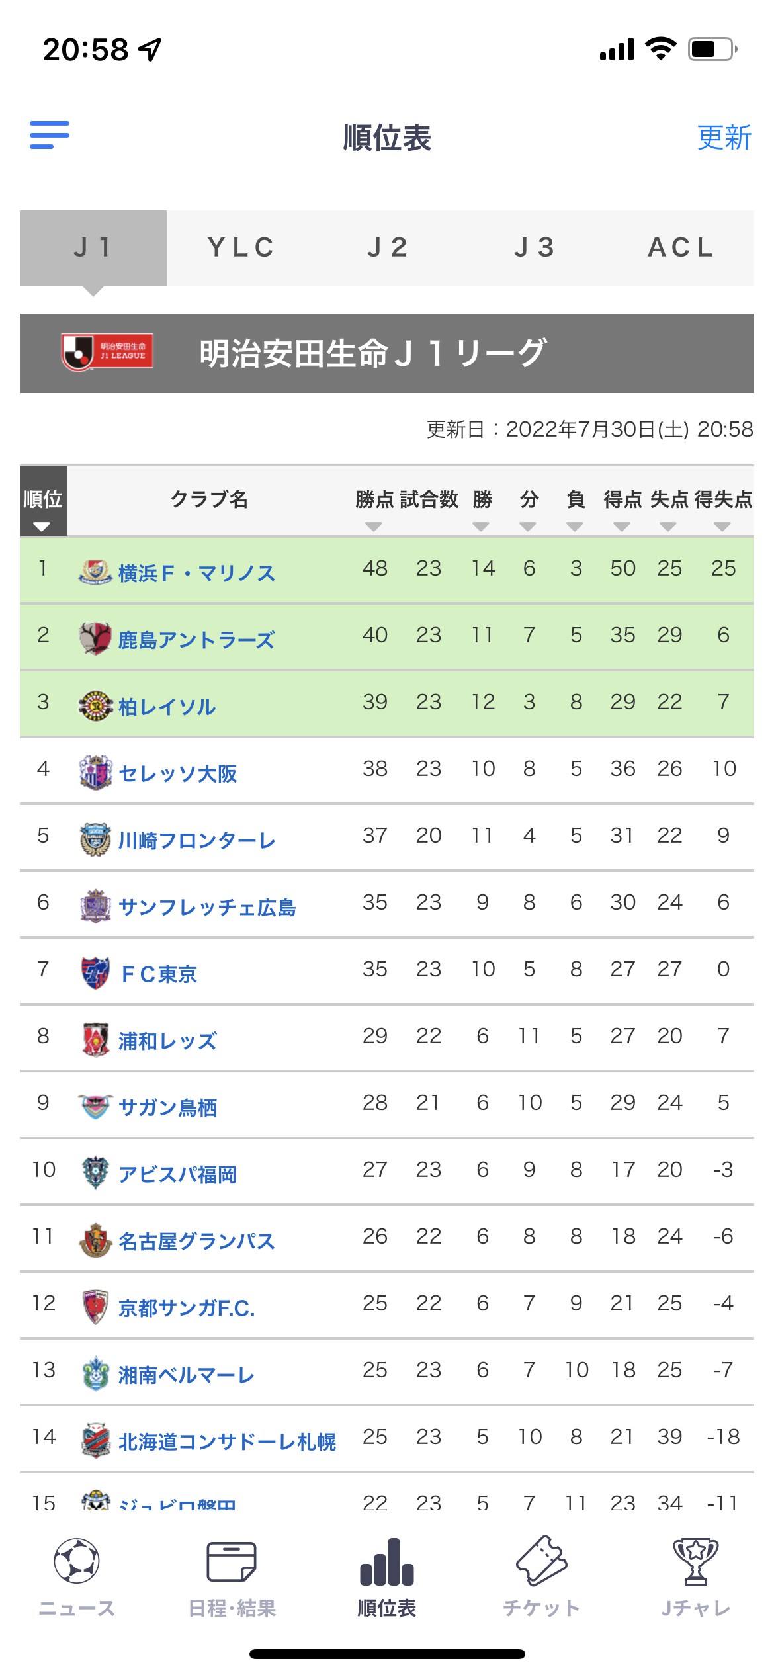Screen dimensions: 774x1675
Task: Switch to the YLC tab
Action: [240, 248]
